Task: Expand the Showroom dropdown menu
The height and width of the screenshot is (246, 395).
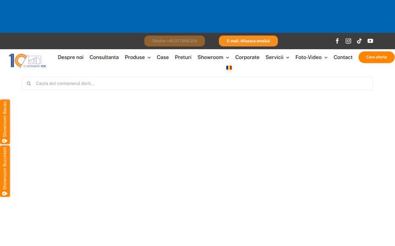Action: tap(213, 57)
